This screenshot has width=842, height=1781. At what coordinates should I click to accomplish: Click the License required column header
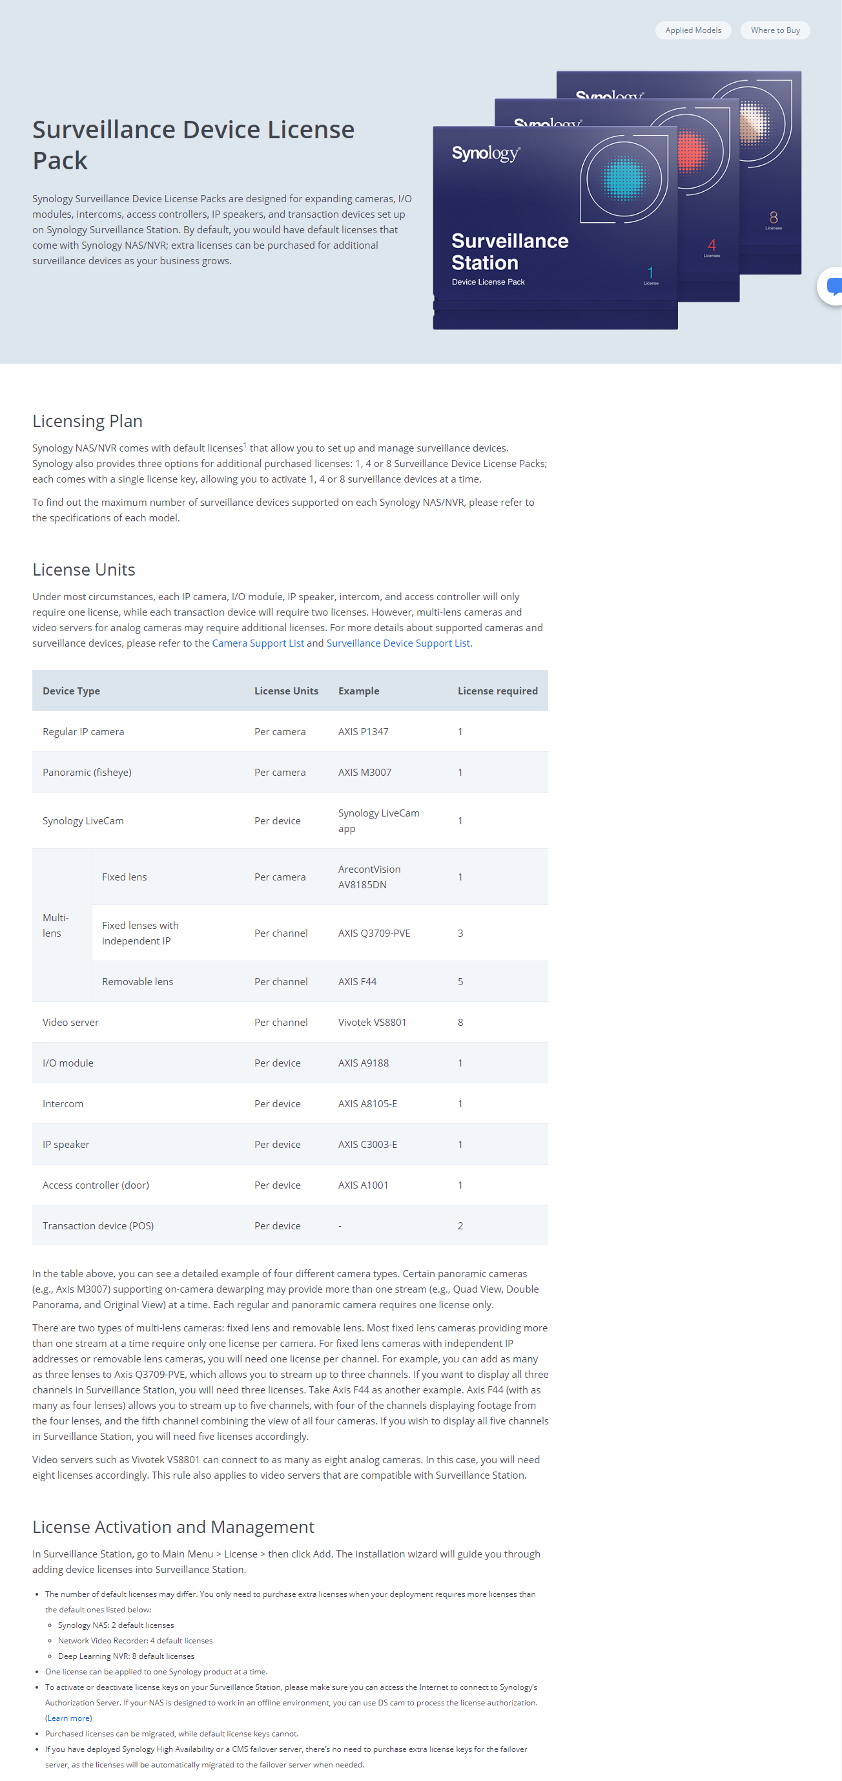497,691
